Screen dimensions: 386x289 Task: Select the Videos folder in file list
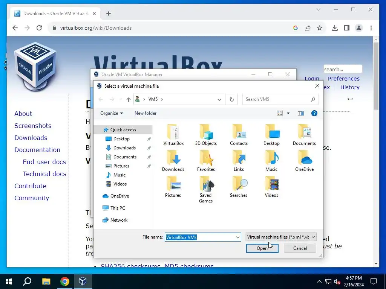click(x=271, y=187)
